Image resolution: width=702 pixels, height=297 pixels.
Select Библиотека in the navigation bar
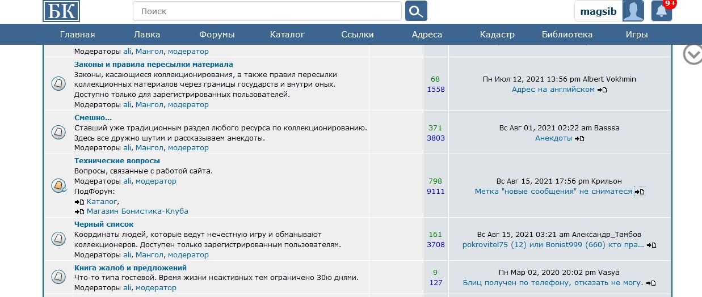click(567, 35)
